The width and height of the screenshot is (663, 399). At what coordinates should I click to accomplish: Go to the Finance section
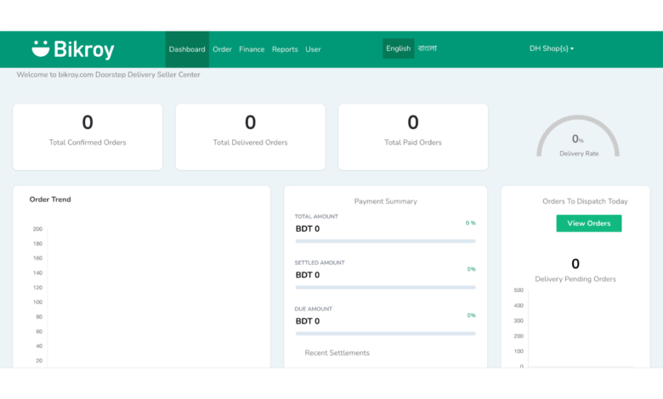click(x=252, y=49)
